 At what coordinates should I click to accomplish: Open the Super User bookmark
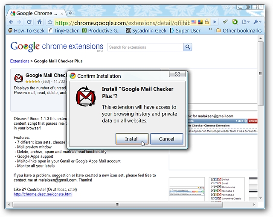click(x=185, y=31)
